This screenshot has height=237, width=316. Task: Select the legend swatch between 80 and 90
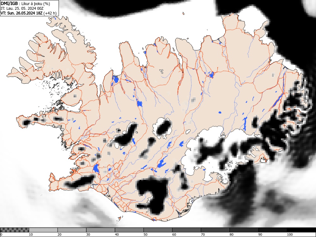[244, 230]
